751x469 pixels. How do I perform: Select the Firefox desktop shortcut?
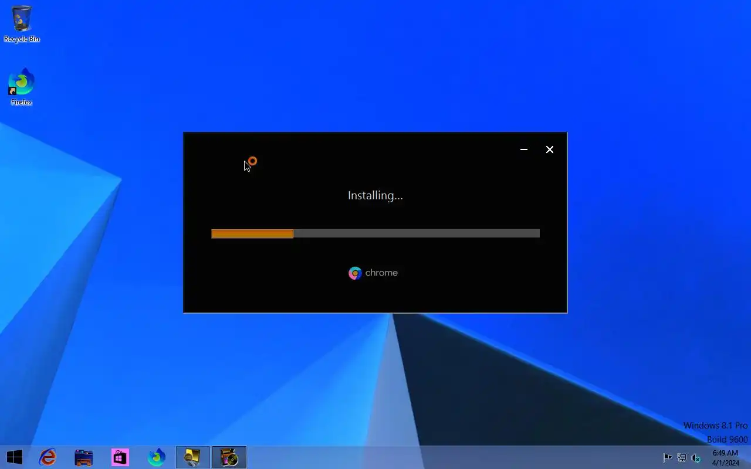point(22,87)
